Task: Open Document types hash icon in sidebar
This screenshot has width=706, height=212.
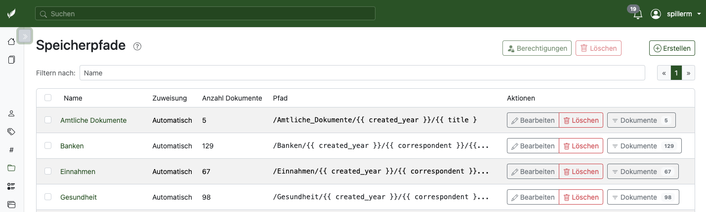Action: point(11,150)
